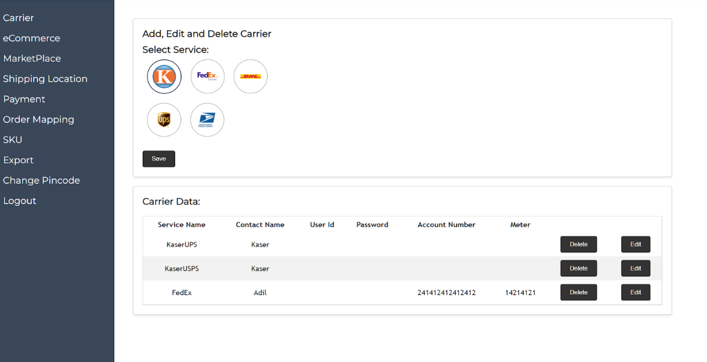Image resolution: width=707 pixels, height=362 pixels.
Task: Open Order Mapping in the sidebar
Action: 39,120
